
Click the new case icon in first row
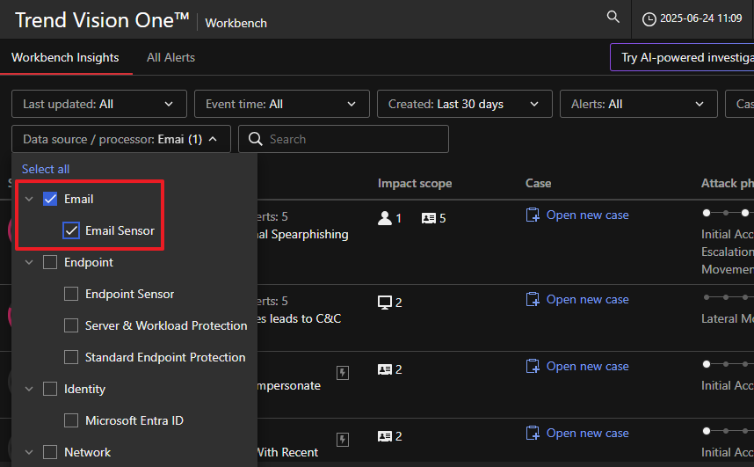click(533, 215)
